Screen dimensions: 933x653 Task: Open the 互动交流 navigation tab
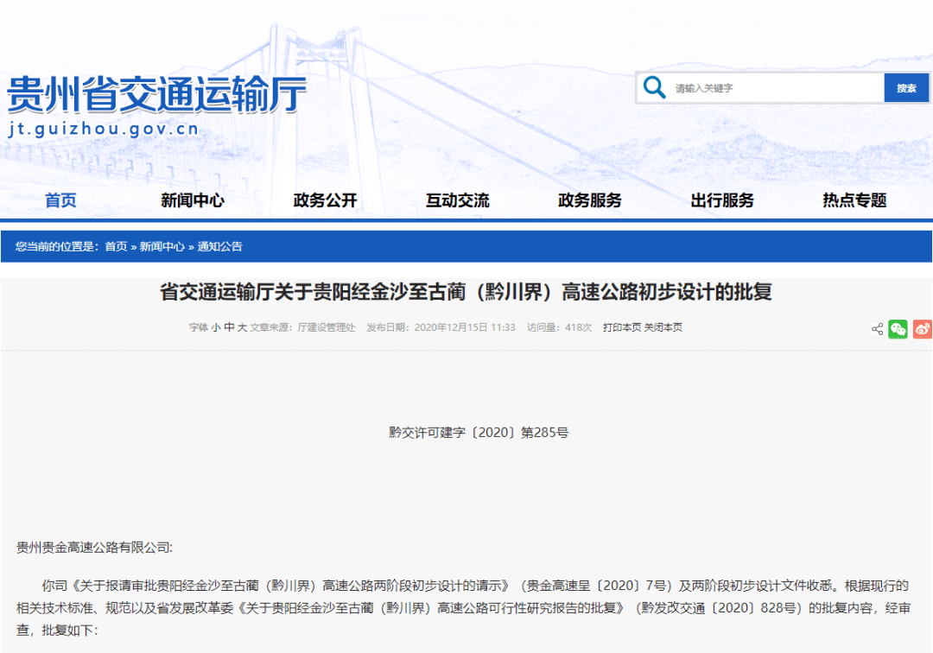click(456, 200)
